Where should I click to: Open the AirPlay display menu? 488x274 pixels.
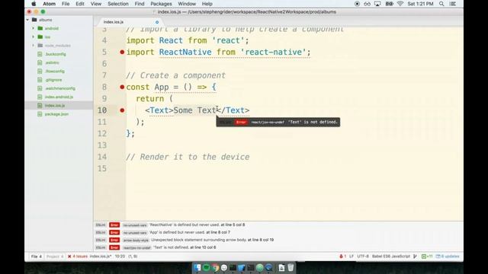[x=377, y=4]
